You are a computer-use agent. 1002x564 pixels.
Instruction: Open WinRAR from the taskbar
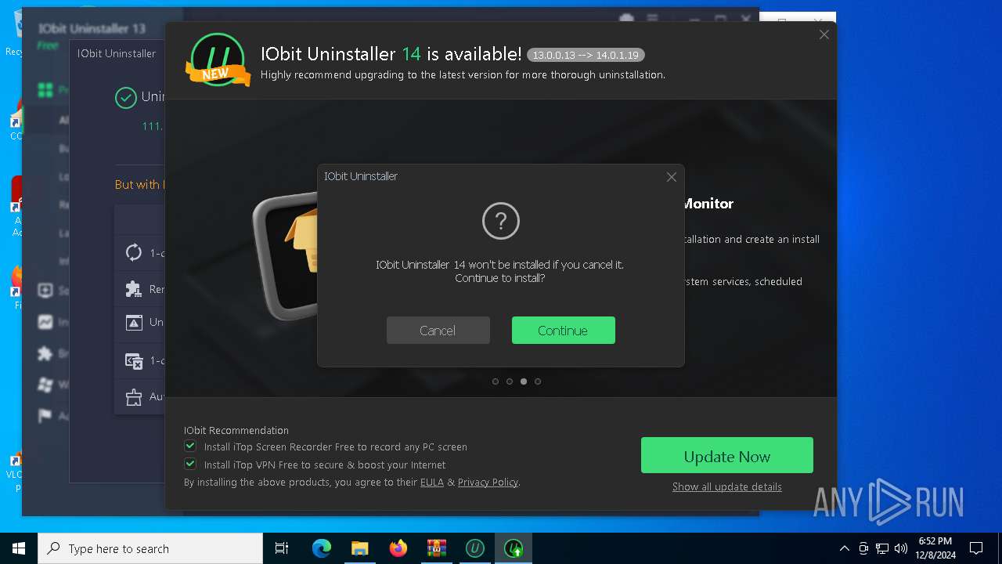click(437, 548)
